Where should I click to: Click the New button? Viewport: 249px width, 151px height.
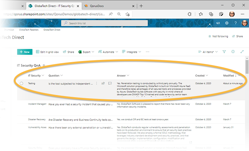[25, 52]
